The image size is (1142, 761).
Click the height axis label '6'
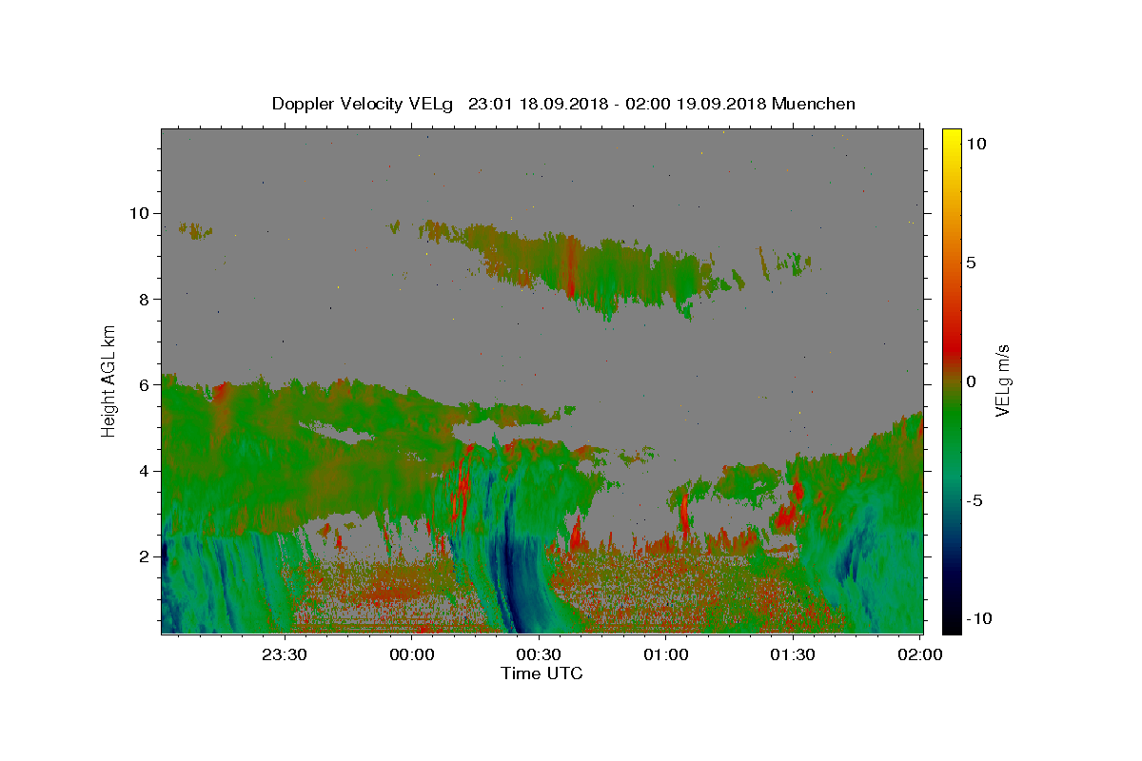click(145, 384)
